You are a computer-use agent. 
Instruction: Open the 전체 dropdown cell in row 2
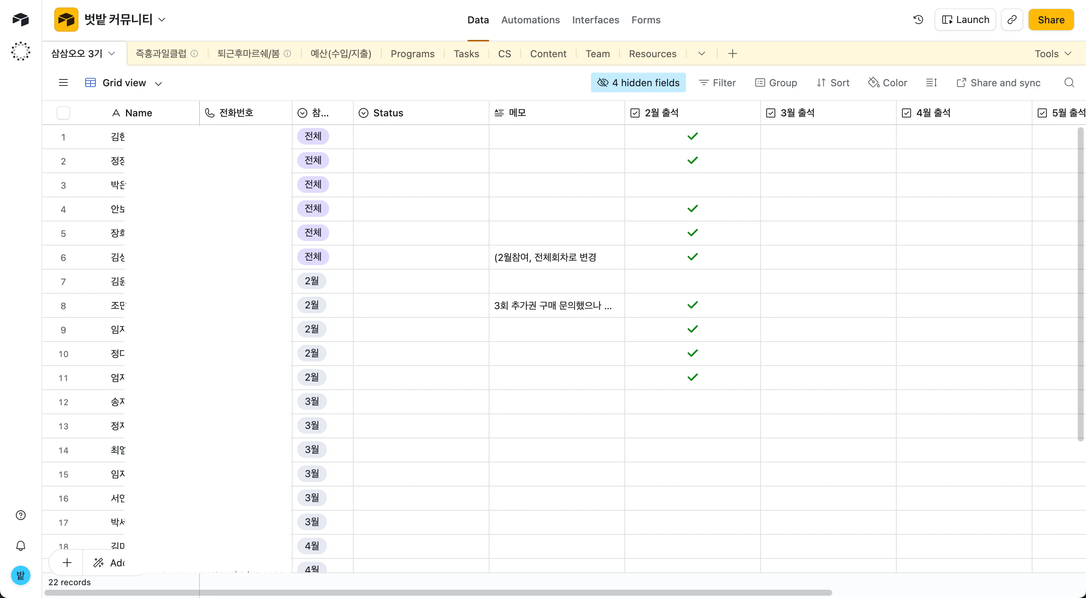pos(313,160)
